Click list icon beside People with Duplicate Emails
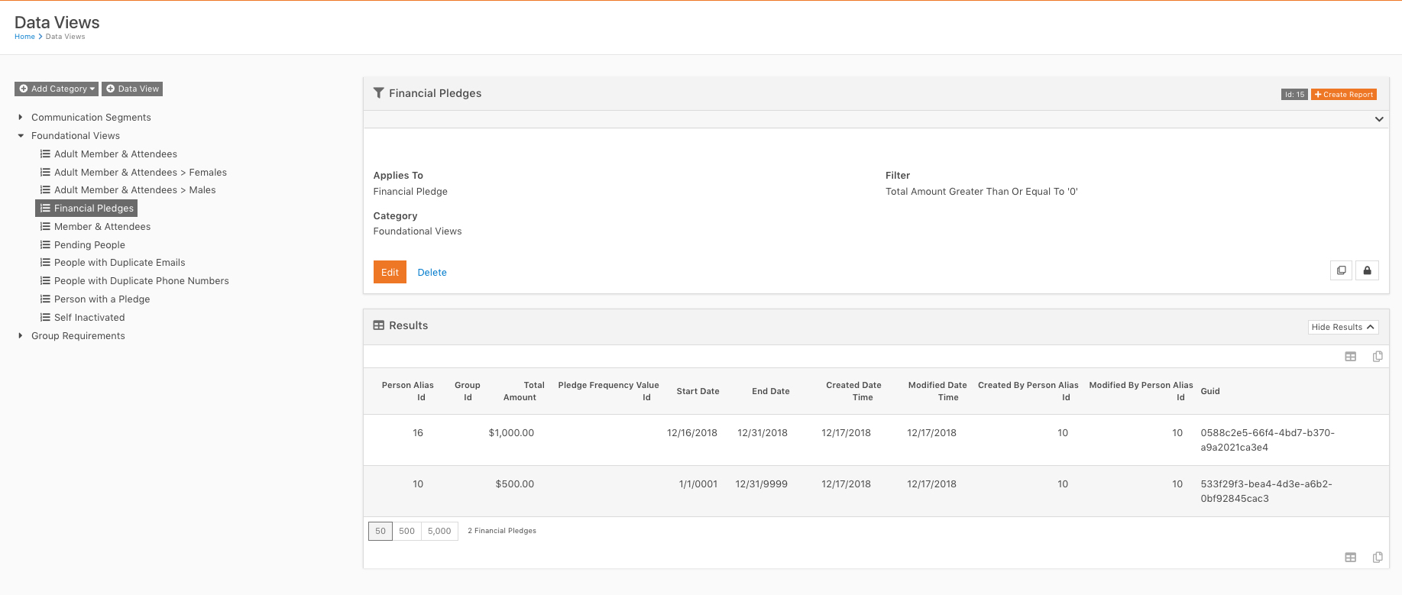The height and width of the screenshot is (595, 1402). pyautogui.click(x=45, y=262)
